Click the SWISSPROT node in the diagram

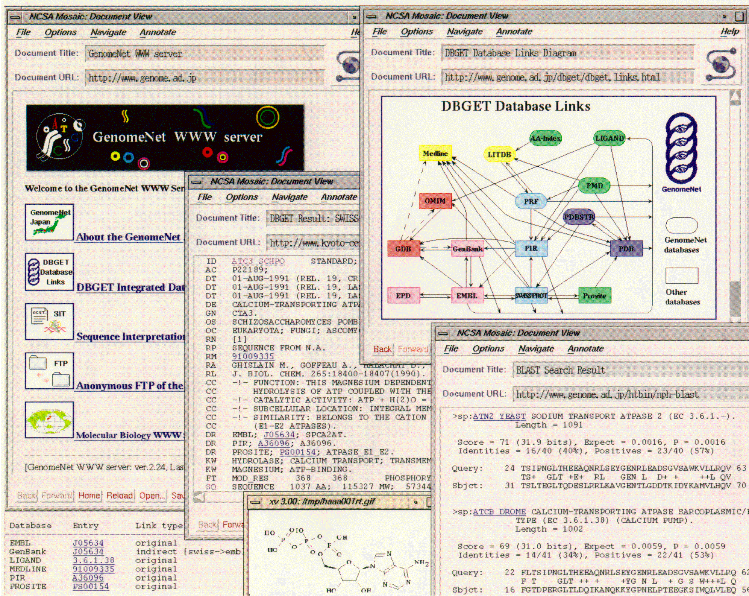pyautogui.click(x=531, y=295)
